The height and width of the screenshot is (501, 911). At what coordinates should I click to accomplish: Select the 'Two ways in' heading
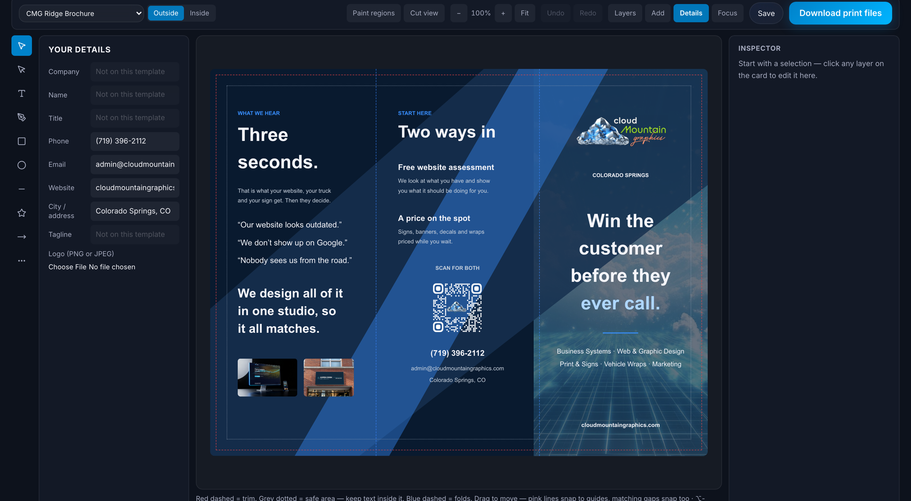click(x=446, y=132)
